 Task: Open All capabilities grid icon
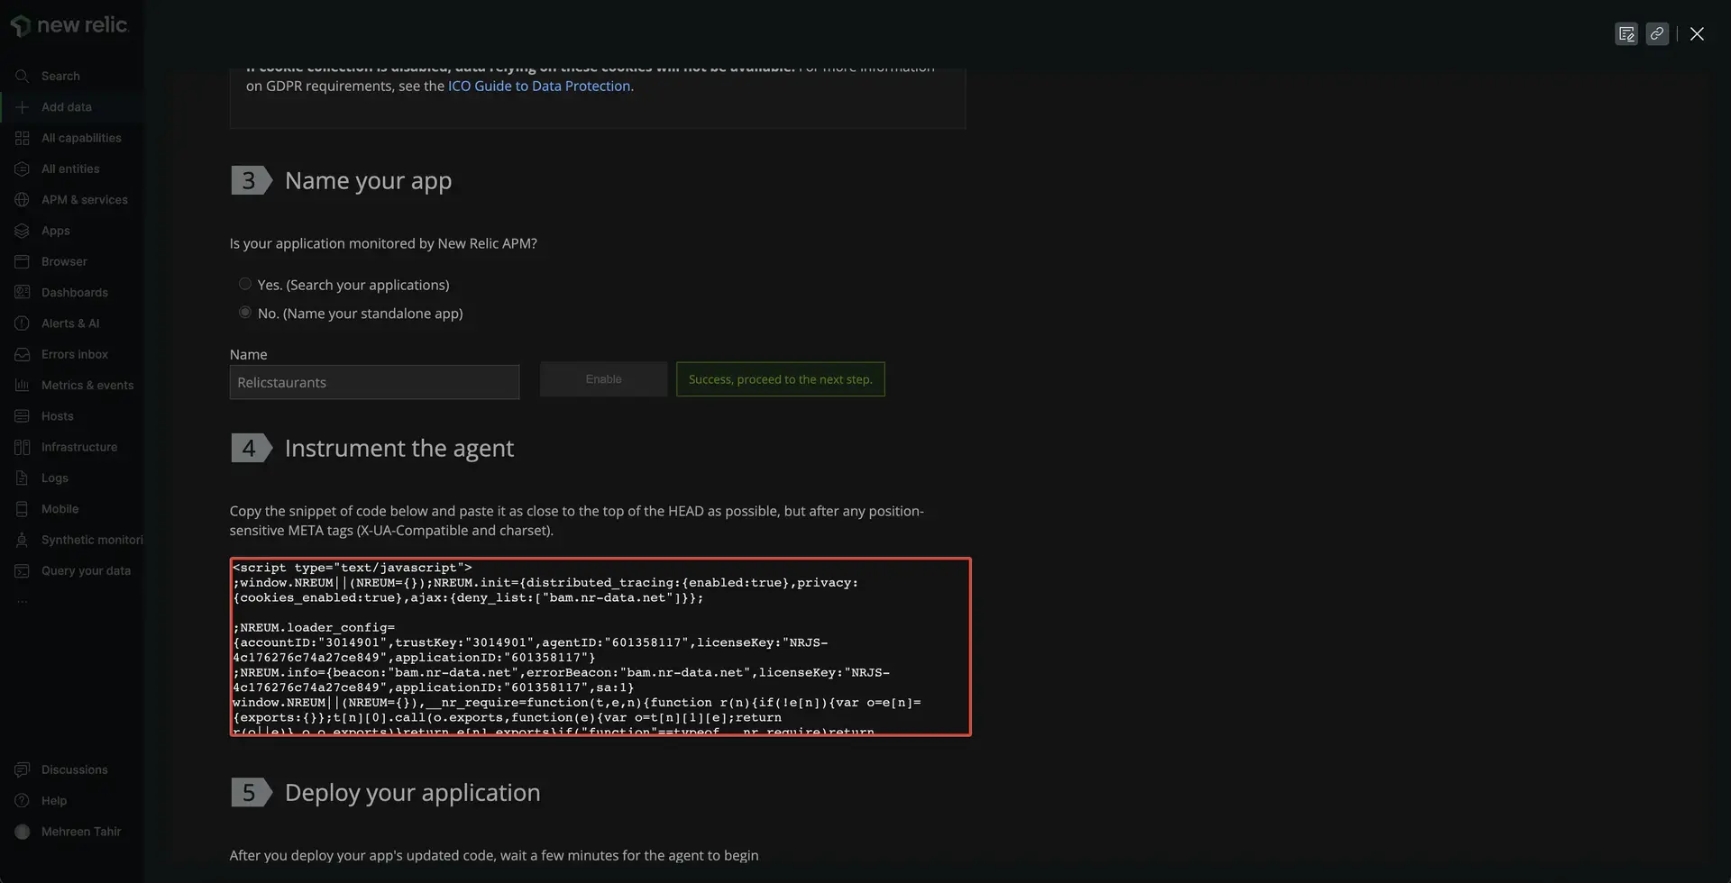(x=22, y=138)
